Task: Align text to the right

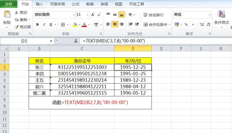Action: click(x=121, y=24)
